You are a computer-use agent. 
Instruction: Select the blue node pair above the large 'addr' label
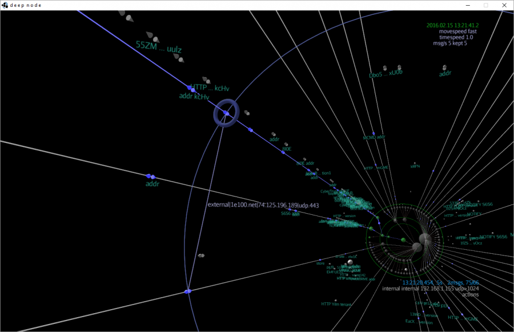click(151, 177)
